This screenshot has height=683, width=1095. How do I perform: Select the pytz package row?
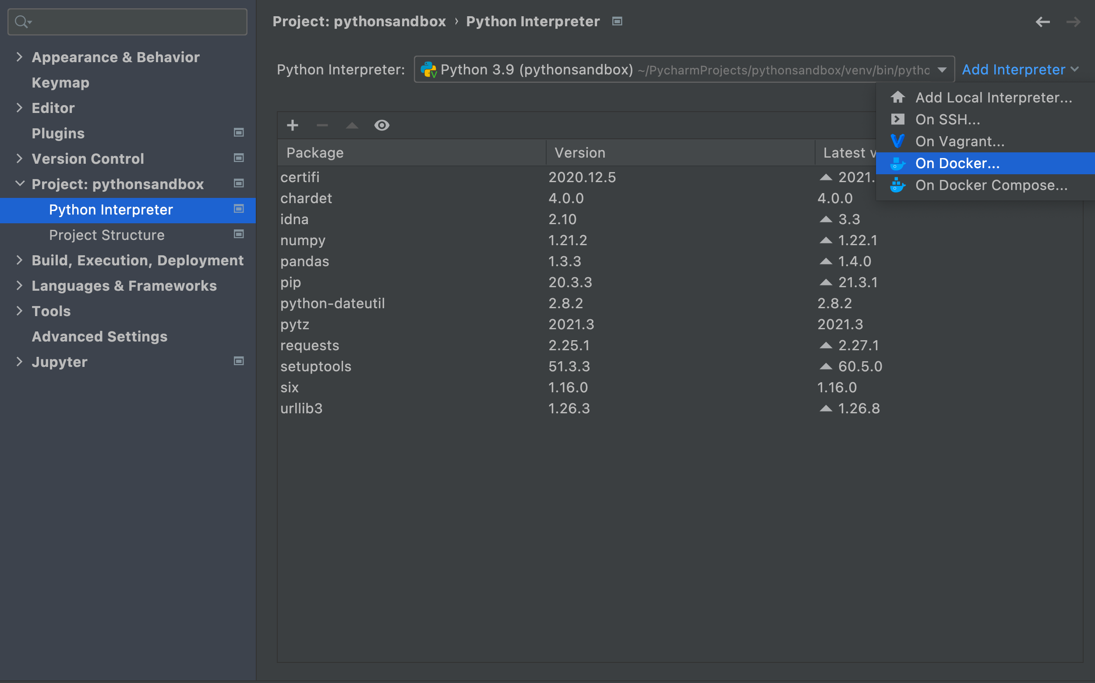click(x=680, y=324)
